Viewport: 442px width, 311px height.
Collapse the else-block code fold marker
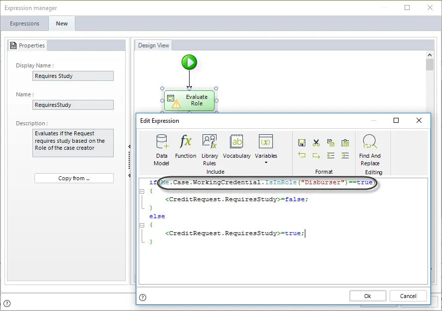tap(142, 225)
